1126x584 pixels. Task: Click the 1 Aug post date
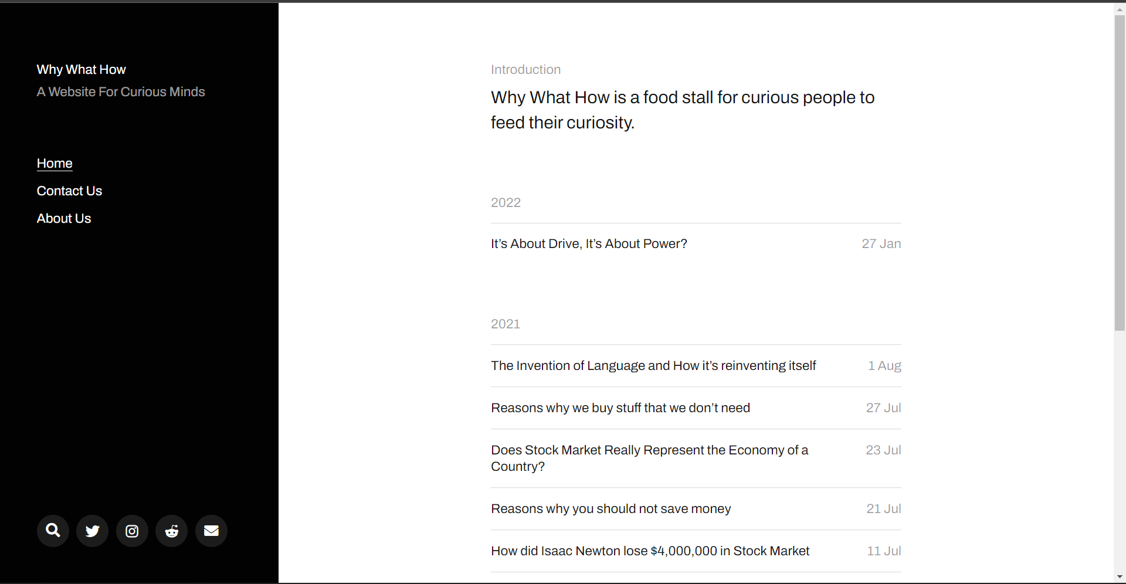pyautogui.click(x=884, y=366)
